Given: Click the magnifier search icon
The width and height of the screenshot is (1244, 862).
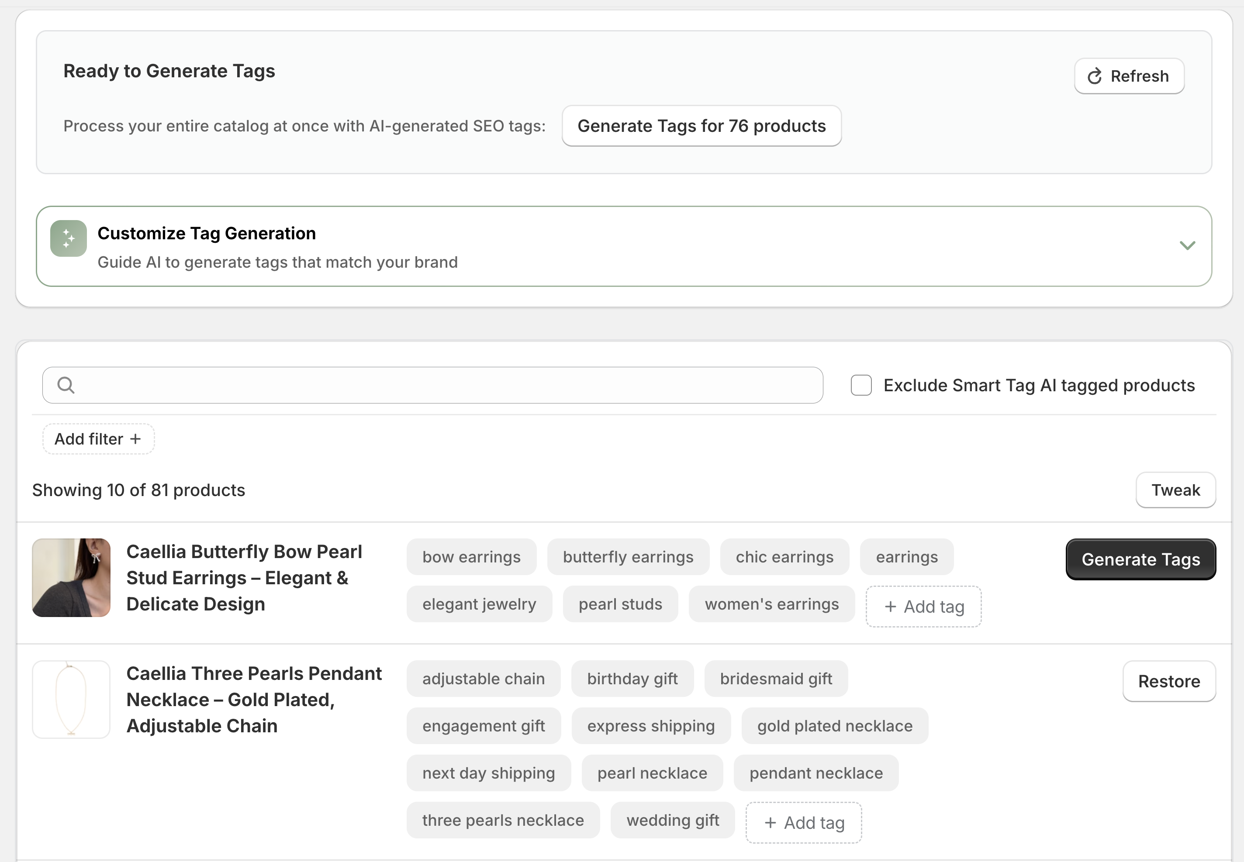Looking at the screenshot, I should pos(66,385).
